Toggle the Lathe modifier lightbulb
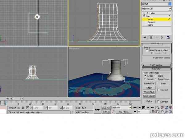This screenshot has width=185, height=139. click(144, 13)
